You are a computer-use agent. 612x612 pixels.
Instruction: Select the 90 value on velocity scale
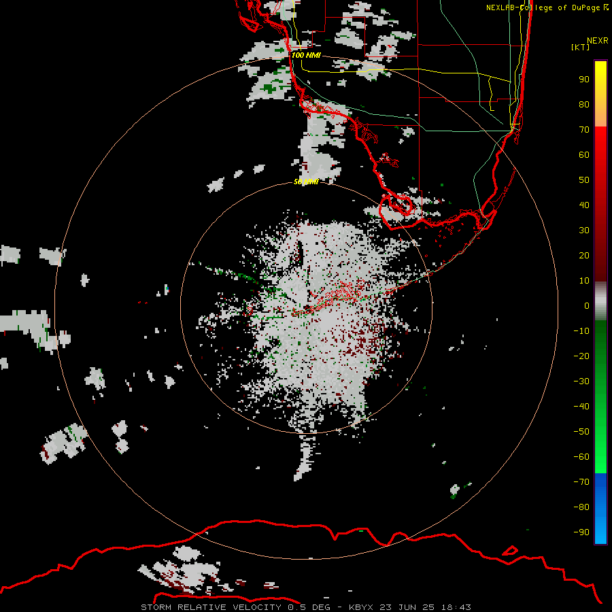584,80
